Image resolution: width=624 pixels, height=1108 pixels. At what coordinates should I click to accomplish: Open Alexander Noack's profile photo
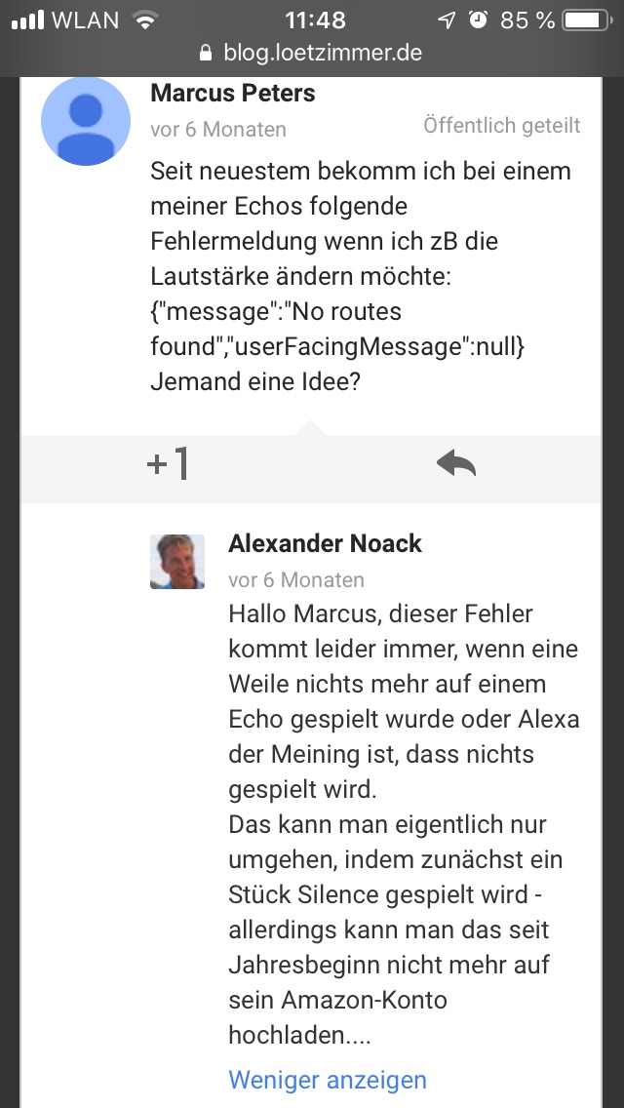[x=177, y=562]
